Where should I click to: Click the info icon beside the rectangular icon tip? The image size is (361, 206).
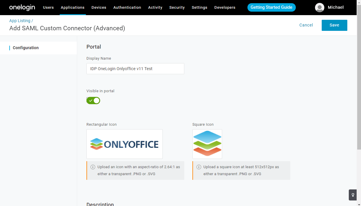coord(93,167)
